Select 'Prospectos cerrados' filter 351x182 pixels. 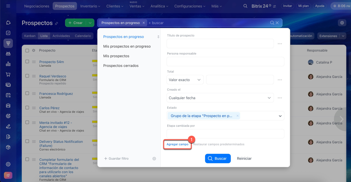[121, 66]
